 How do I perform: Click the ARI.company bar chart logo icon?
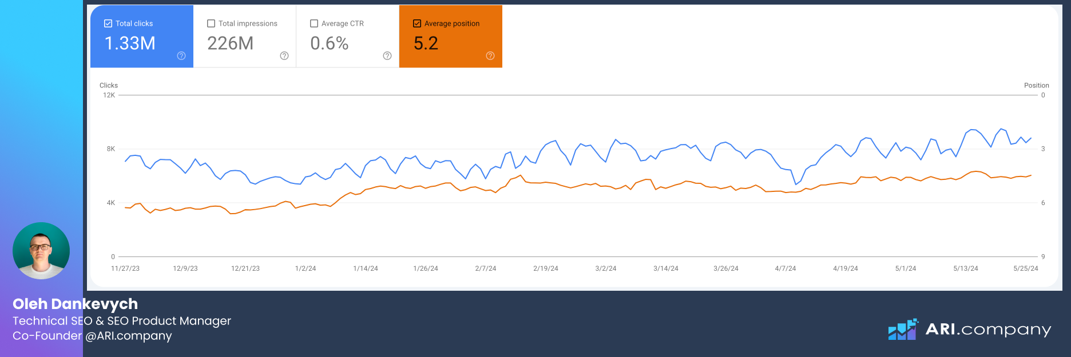click(903, 330)
